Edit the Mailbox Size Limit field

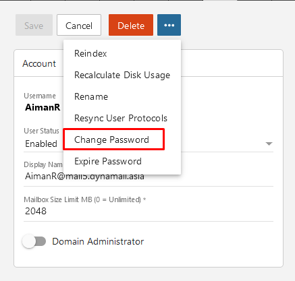click(149, 211)
